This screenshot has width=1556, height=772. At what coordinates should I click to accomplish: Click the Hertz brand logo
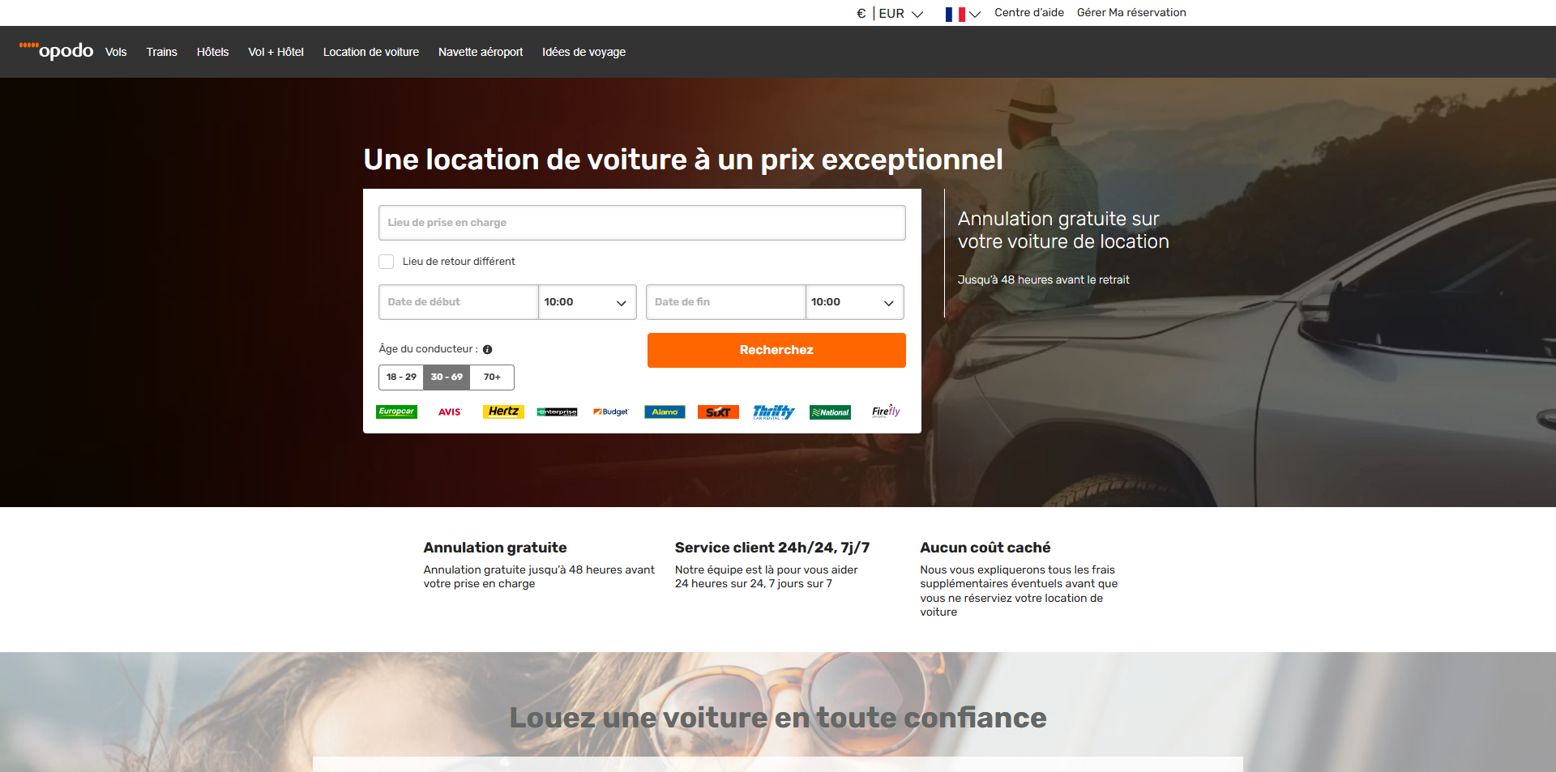click(x=503, y=412)
